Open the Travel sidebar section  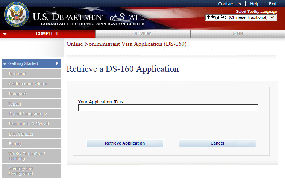point(32,104)
